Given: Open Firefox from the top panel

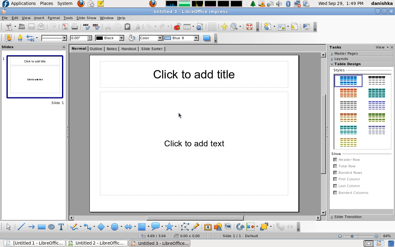Looking at the screenshot, I should [x=81, y=3].
